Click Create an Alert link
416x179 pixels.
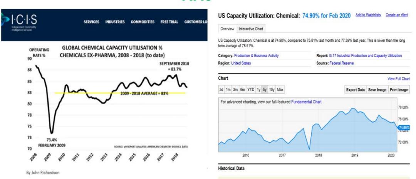click(x=396, y=15)
